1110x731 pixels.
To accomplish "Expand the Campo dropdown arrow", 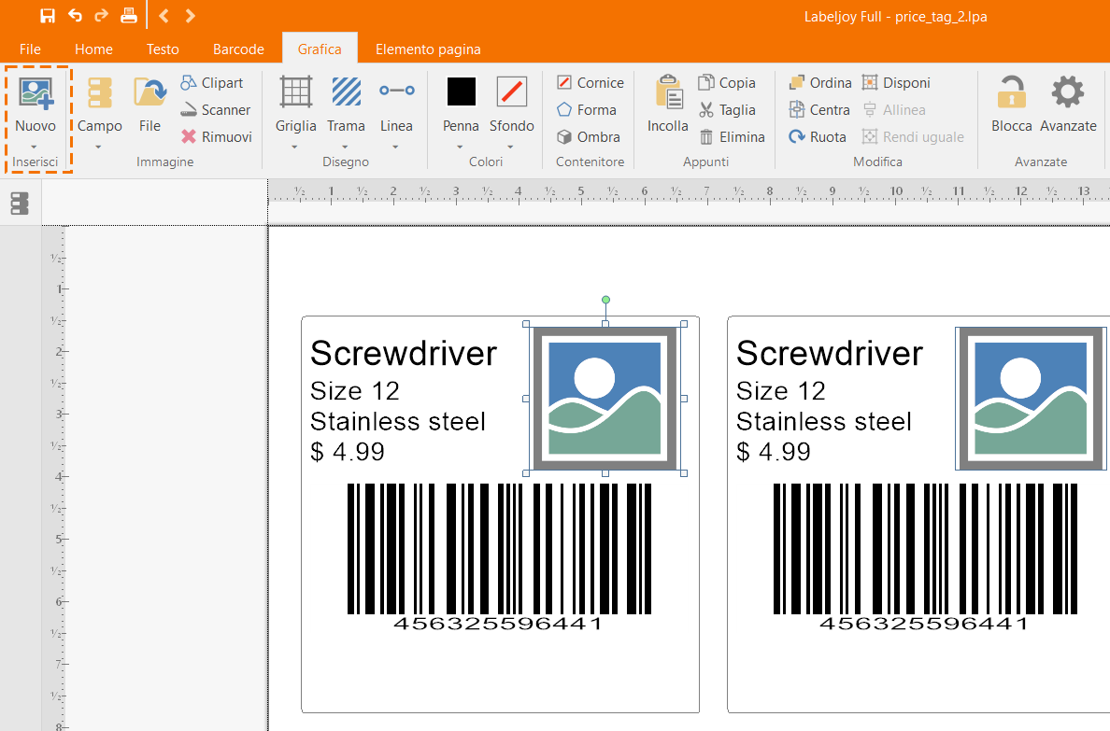I will [x=98, y=148].
